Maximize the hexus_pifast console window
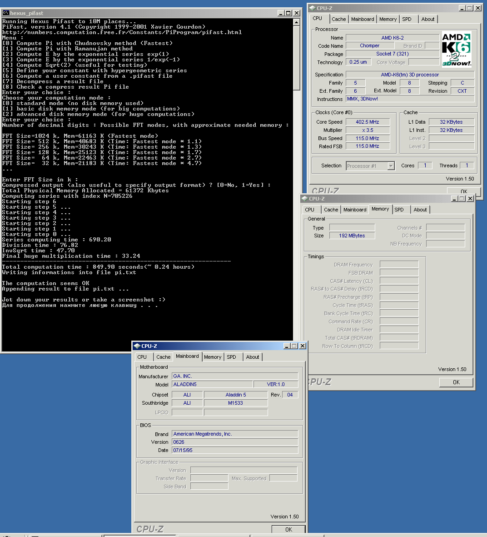 click(288, 13)
